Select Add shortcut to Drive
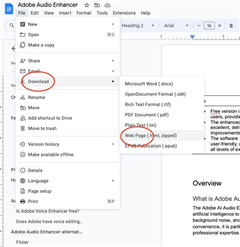 pyautogui.click(x=68, y=118)
